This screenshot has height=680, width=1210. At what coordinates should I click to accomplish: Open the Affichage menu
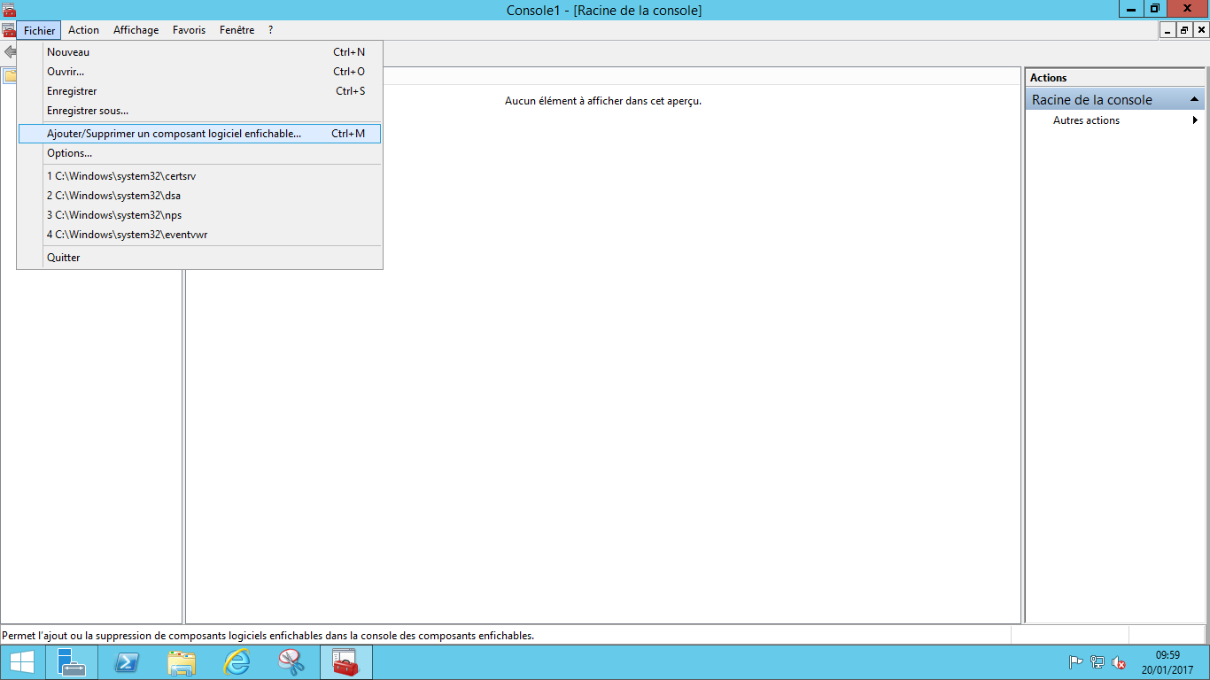(x=136, y=30)
